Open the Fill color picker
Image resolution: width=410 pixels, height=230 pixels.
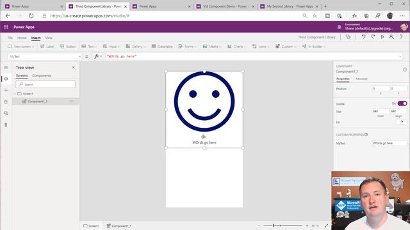(402, 122)
